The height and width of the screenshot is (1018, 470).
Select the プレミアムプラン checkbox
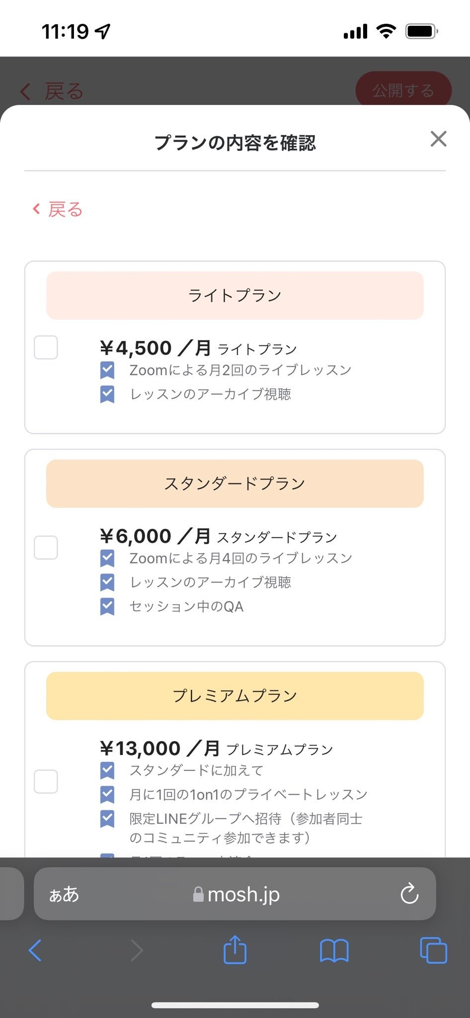pos(46,781)
